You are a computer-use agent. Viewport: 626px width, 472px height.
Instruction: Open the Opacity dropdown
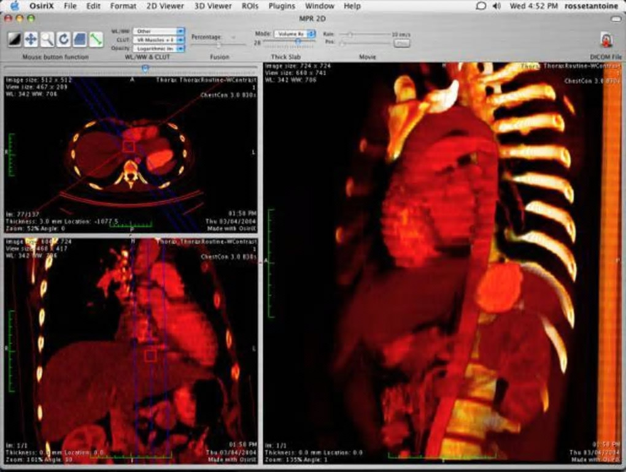click(158, 48)
